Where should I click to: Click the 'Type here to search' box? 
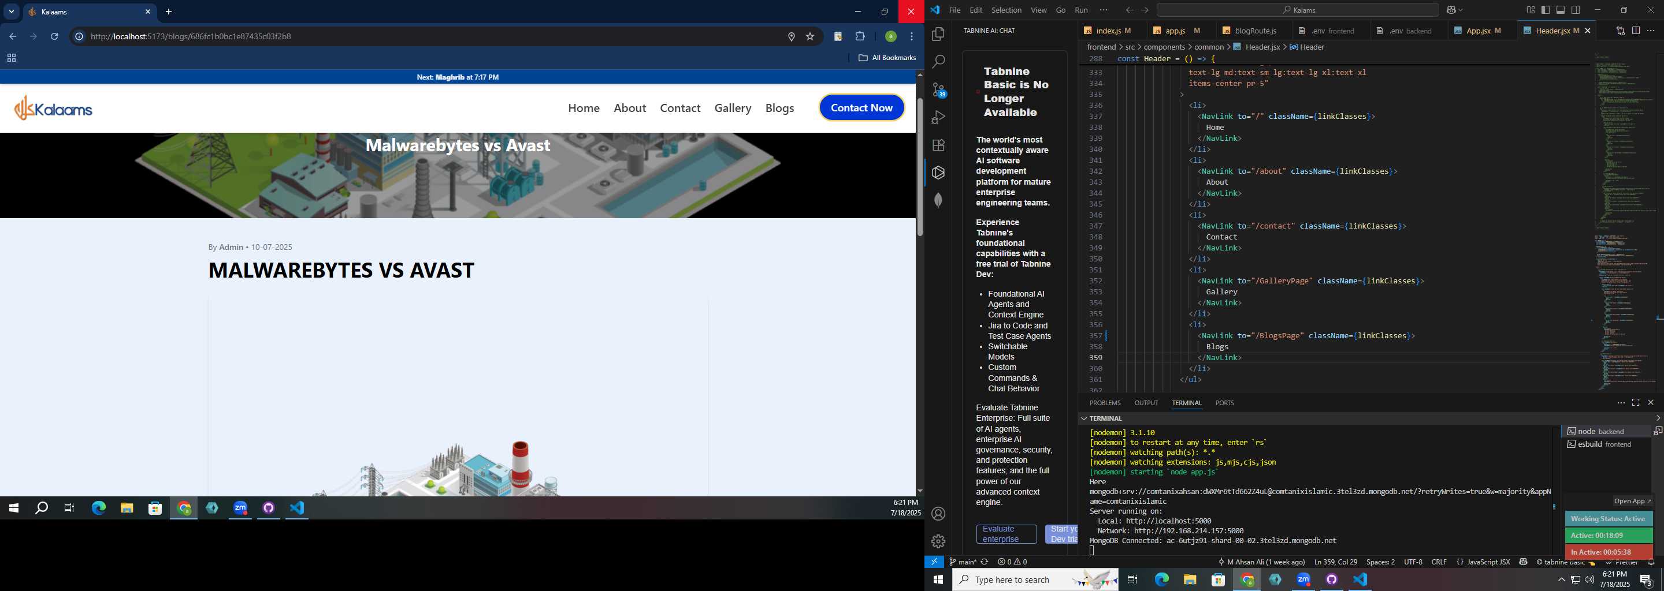[x=1035, y=579]
